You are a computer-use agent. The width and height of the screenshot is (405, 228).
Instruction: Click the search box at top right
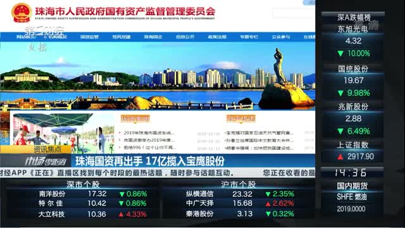coord(294,13)
